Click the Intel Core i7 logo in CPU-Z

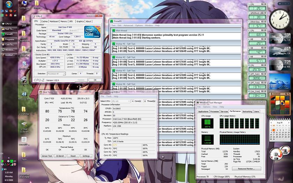(x=92, y=32)
